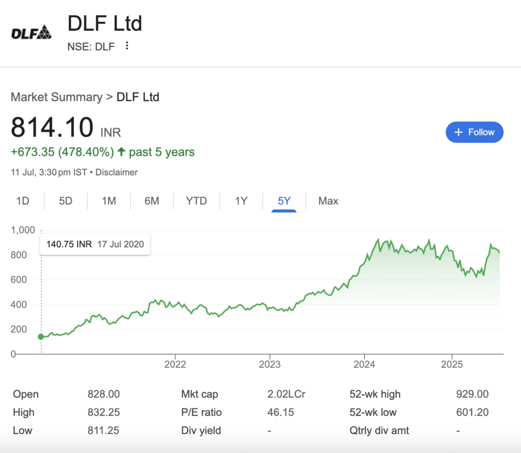Click the +673.35 (478.40%) change text
Screen dimensions: 521x453
click(x=63, y=152)
